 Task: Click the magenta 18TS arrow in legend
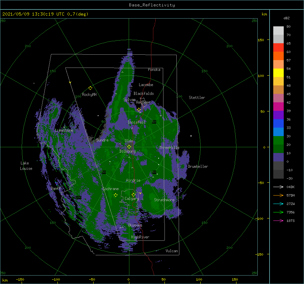point(278,221)
